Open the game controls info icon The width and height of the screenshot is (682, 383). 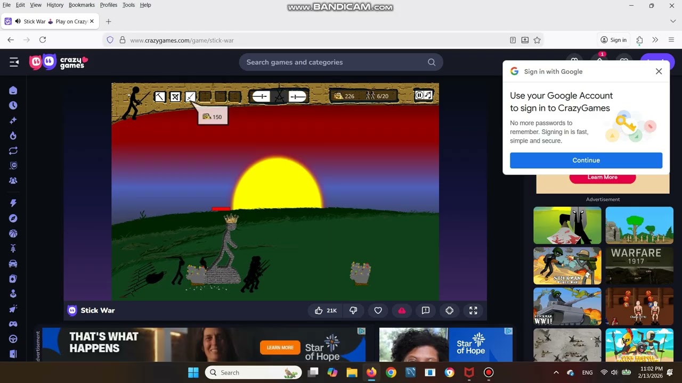click(x=450, y=311)
